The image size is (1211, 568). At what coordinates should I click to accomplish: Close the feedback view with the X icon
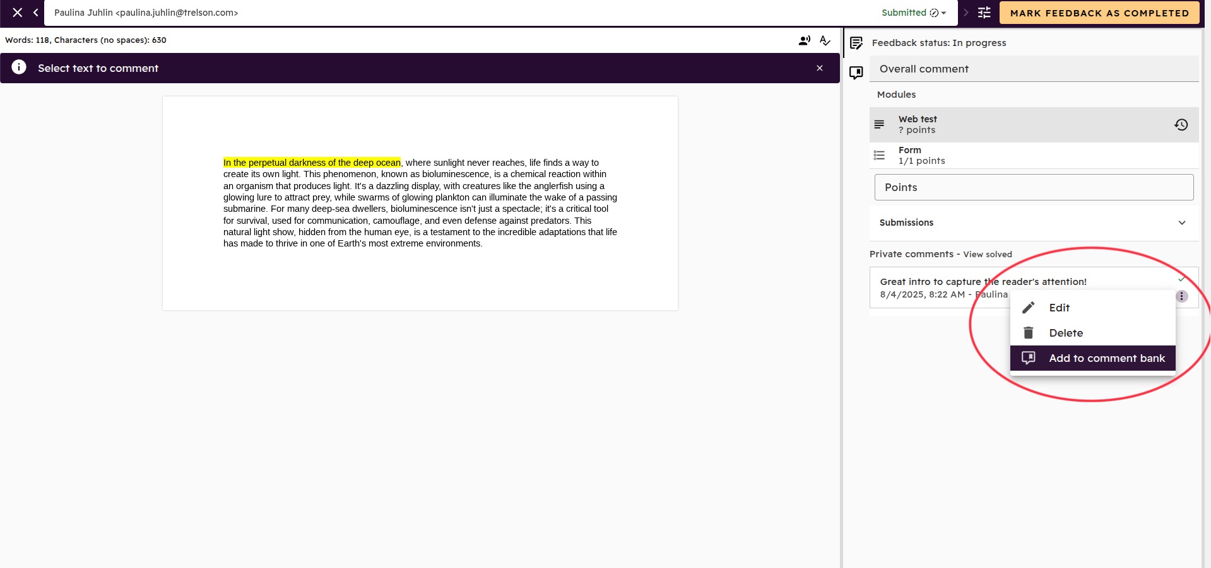(x=17, y=13)
